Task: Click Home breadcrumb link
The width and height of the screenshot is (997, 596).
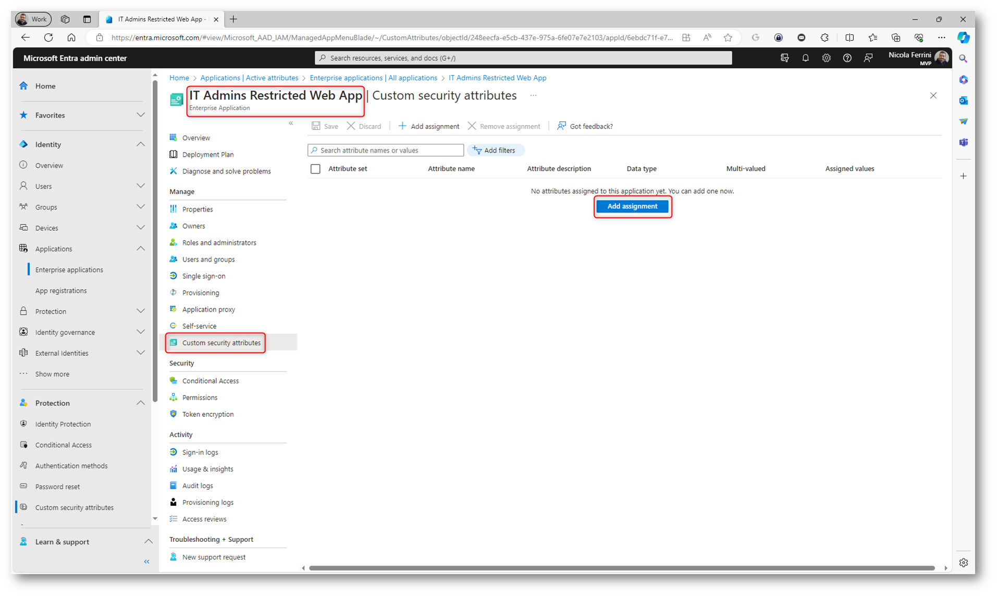Action: 179,78
